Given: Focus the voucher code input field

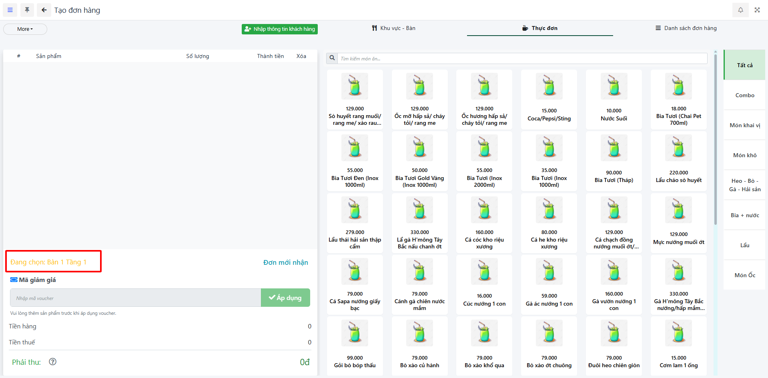Looking at the screenshot, I should click(x=135, y=298).
